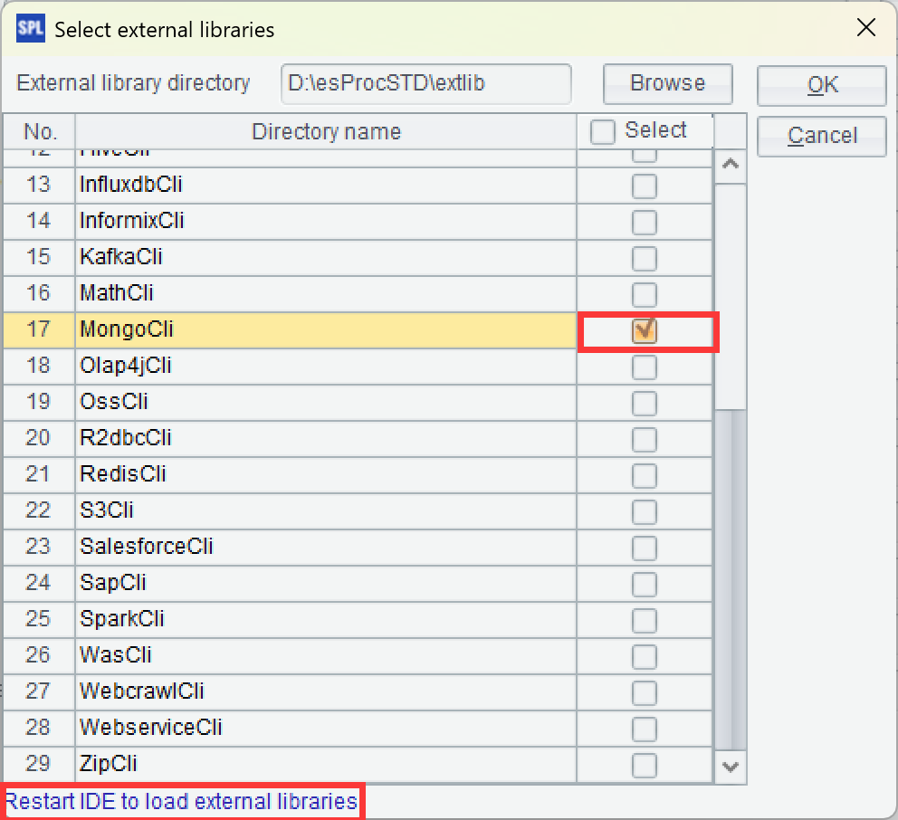Select the S3Cli checkbox
The image size is (898, 820).
pos(645,512)
